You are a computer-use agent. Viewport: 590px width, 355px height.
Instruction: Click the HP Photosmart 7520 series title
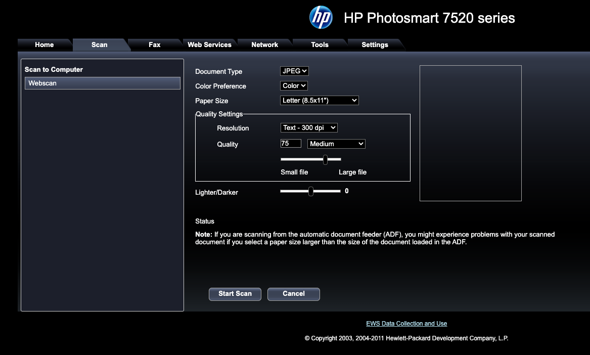pyautogui.click(x=429, y=18)
